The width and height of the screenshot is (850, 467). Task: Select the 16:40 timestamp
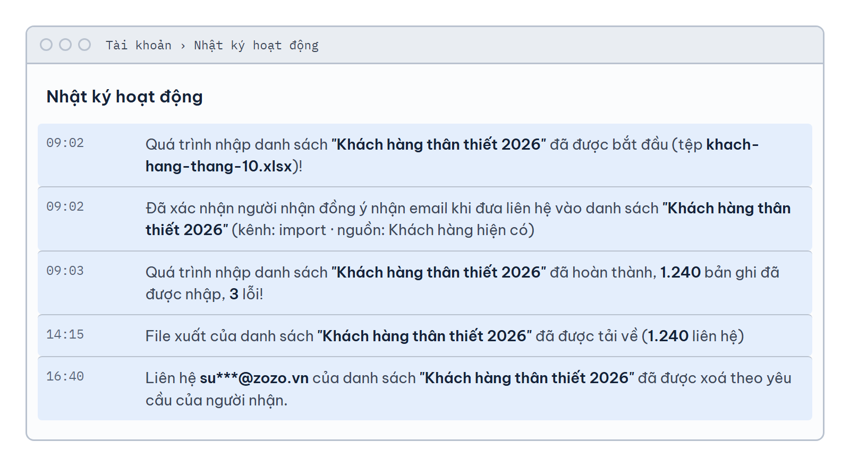click(65, 376)
